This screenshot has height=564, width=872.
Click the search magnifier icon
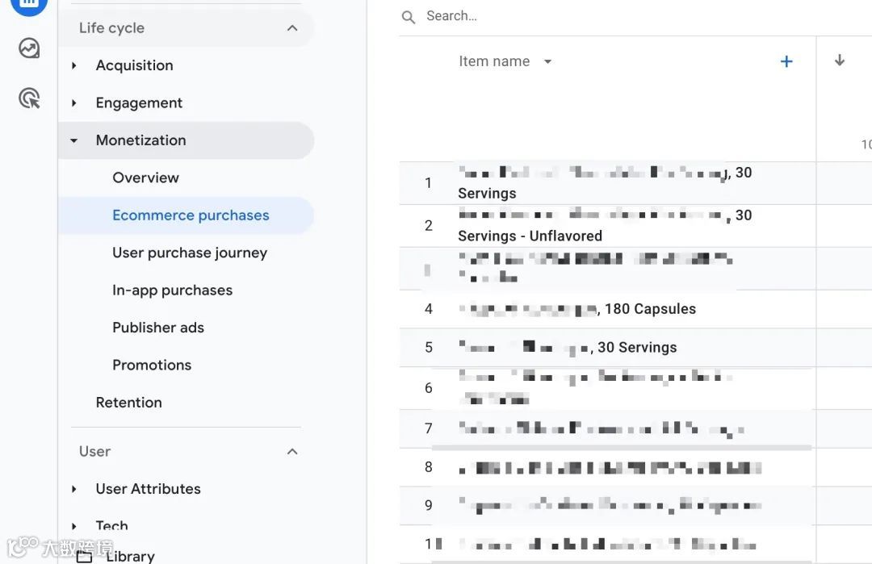409,17
